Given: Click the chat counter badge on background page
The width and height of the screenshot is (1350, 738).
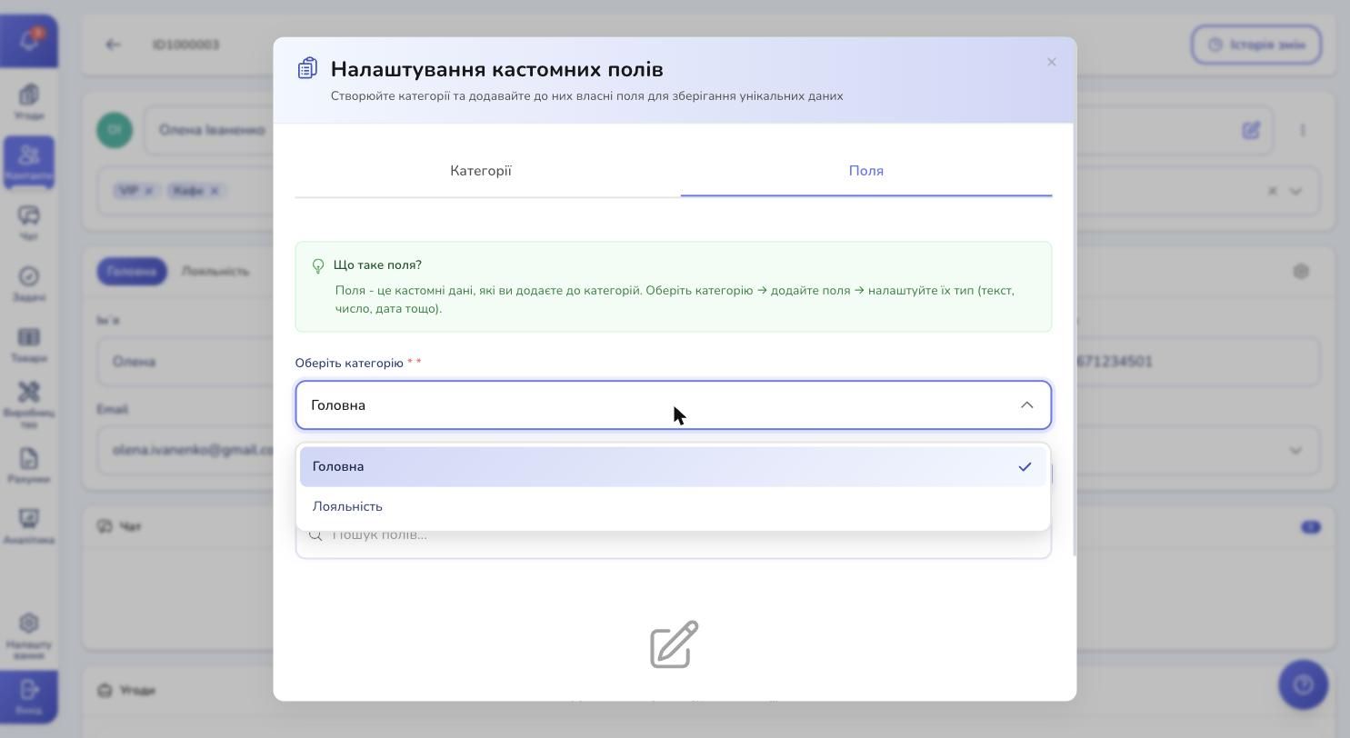Looking at the screenshot, I should [1310, 527].
